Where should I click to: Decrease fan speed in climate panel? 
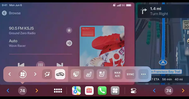point(10,74)
